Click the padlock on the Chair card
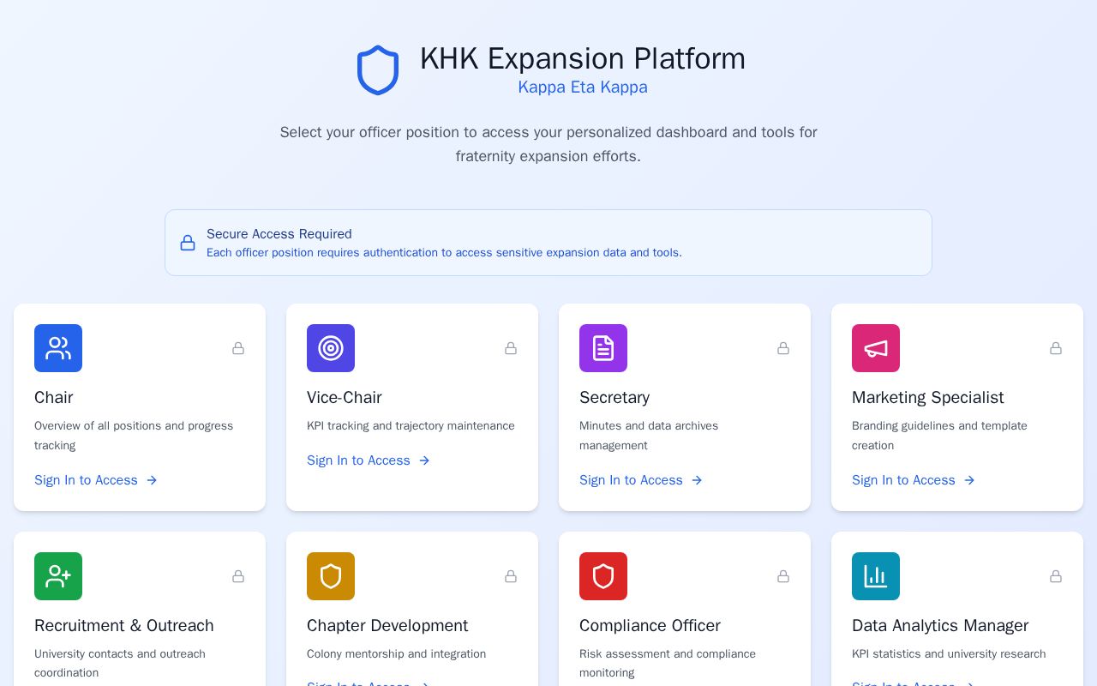1097x686 pixels. tap(238, 348)
